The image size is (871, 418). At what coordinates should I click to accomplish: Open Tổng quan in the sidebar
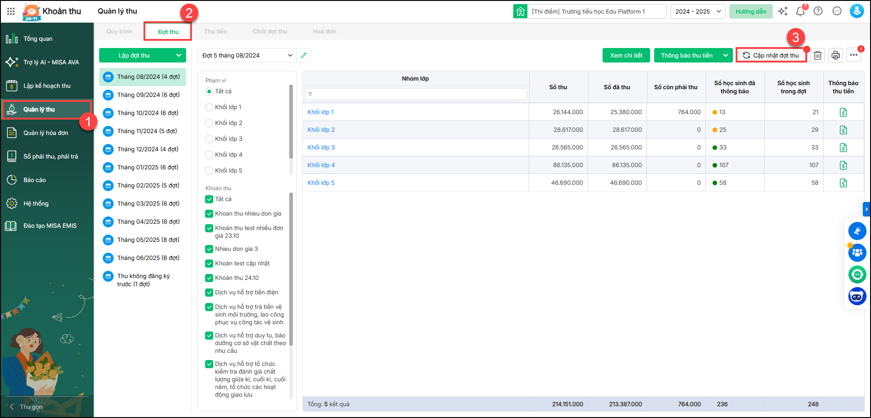(47, 39)
